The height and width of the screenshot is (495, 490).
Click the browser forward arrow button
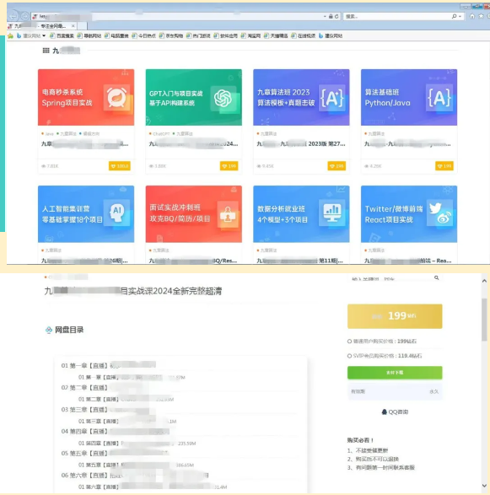25,16
